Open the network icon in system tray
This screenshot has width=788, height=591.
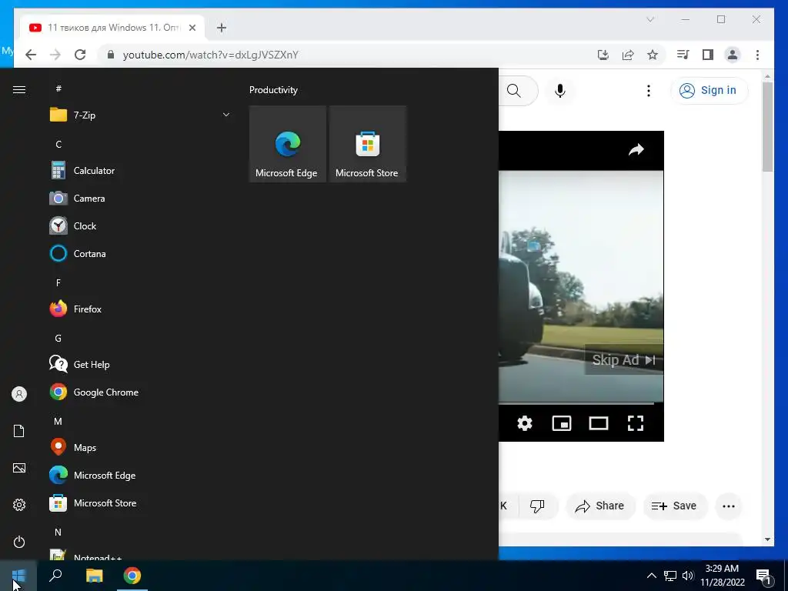[x=670, y=576]
